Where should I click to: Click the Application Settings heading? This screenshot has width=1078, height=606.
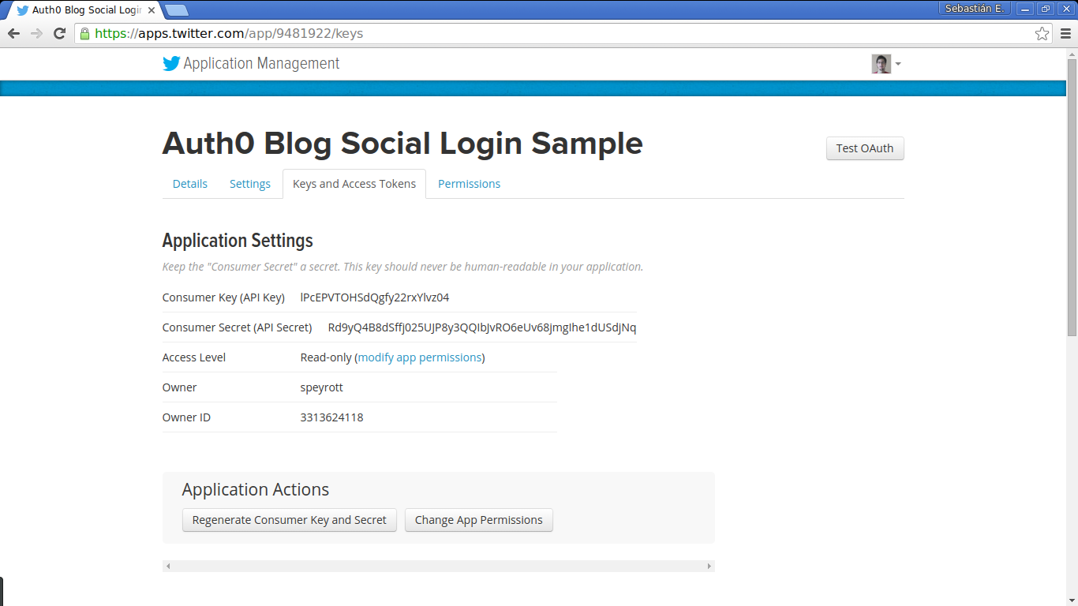238,241
